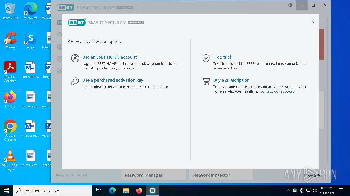This screenshot has height=196, width=350.
Task: Open the ESET Overview sidebar icon
Action: coord(59,23)
